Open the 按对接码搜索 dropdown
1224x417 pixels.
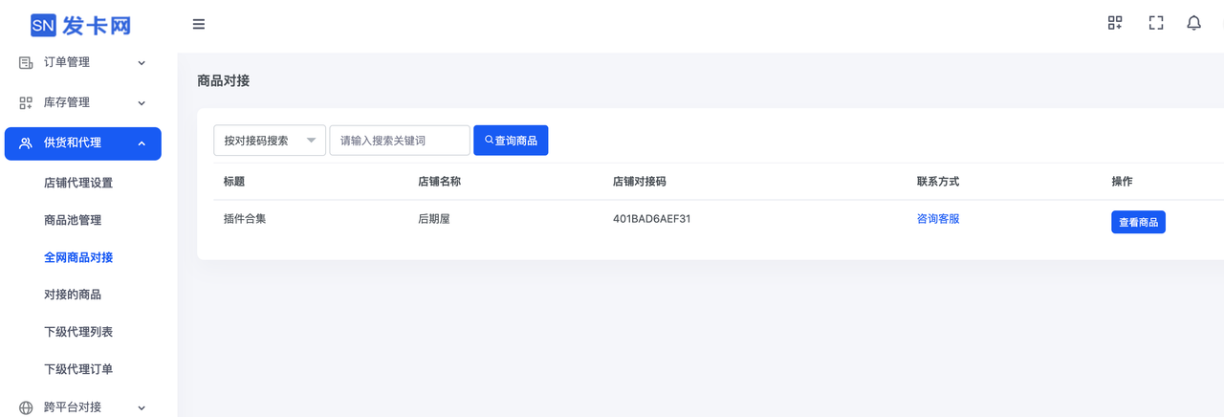point(270,141)
